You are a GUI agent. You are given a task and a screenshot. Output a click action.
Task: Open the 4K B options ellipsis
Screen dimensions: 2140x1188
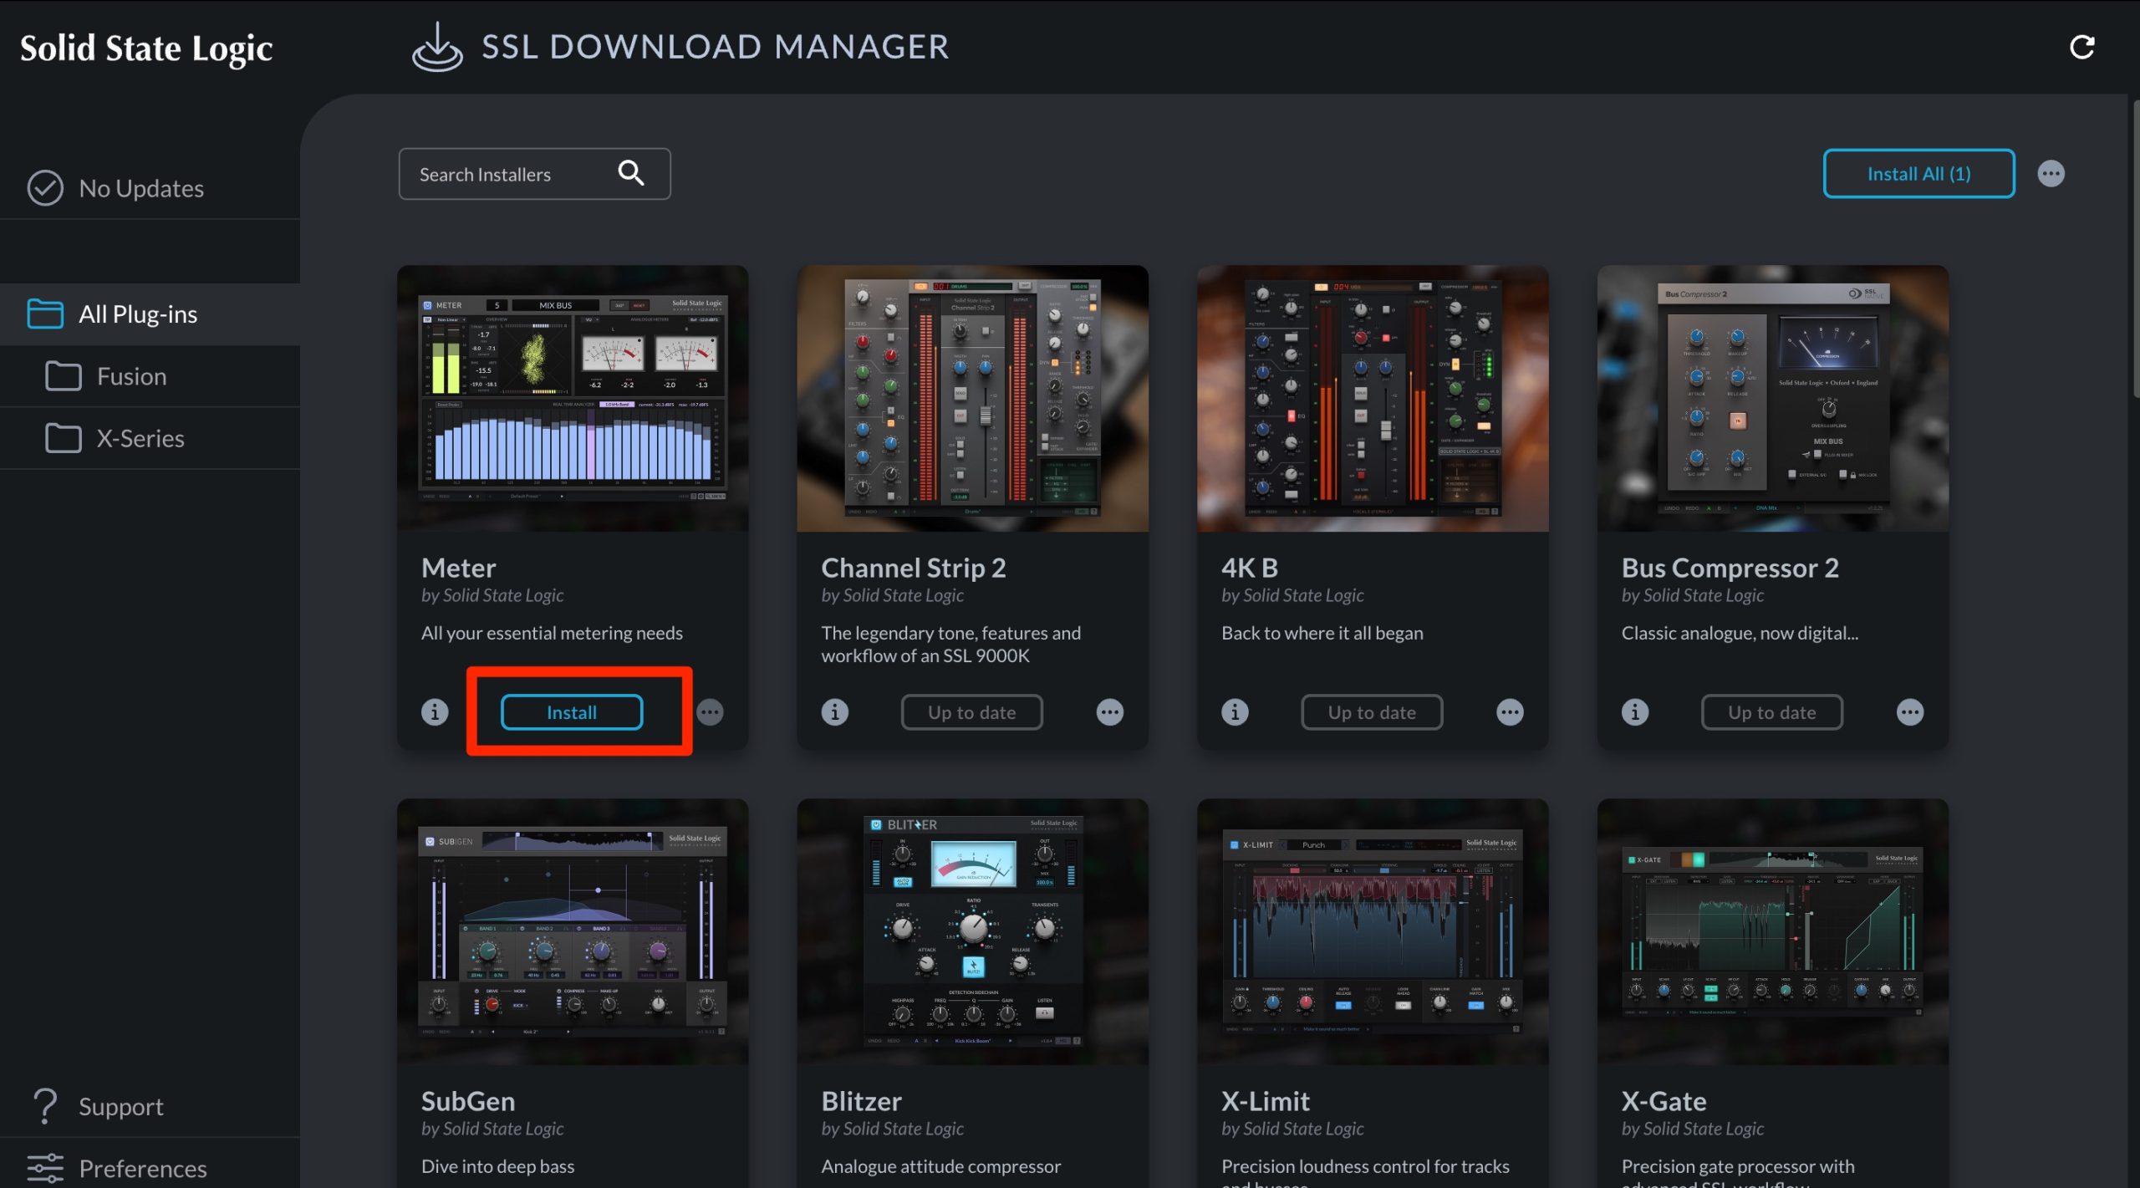click(1510, 712)
